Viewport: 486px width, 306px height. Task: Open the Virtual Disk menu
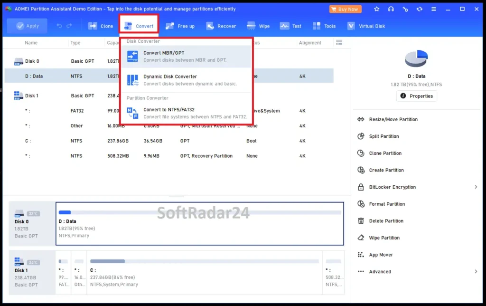point(366,26)
